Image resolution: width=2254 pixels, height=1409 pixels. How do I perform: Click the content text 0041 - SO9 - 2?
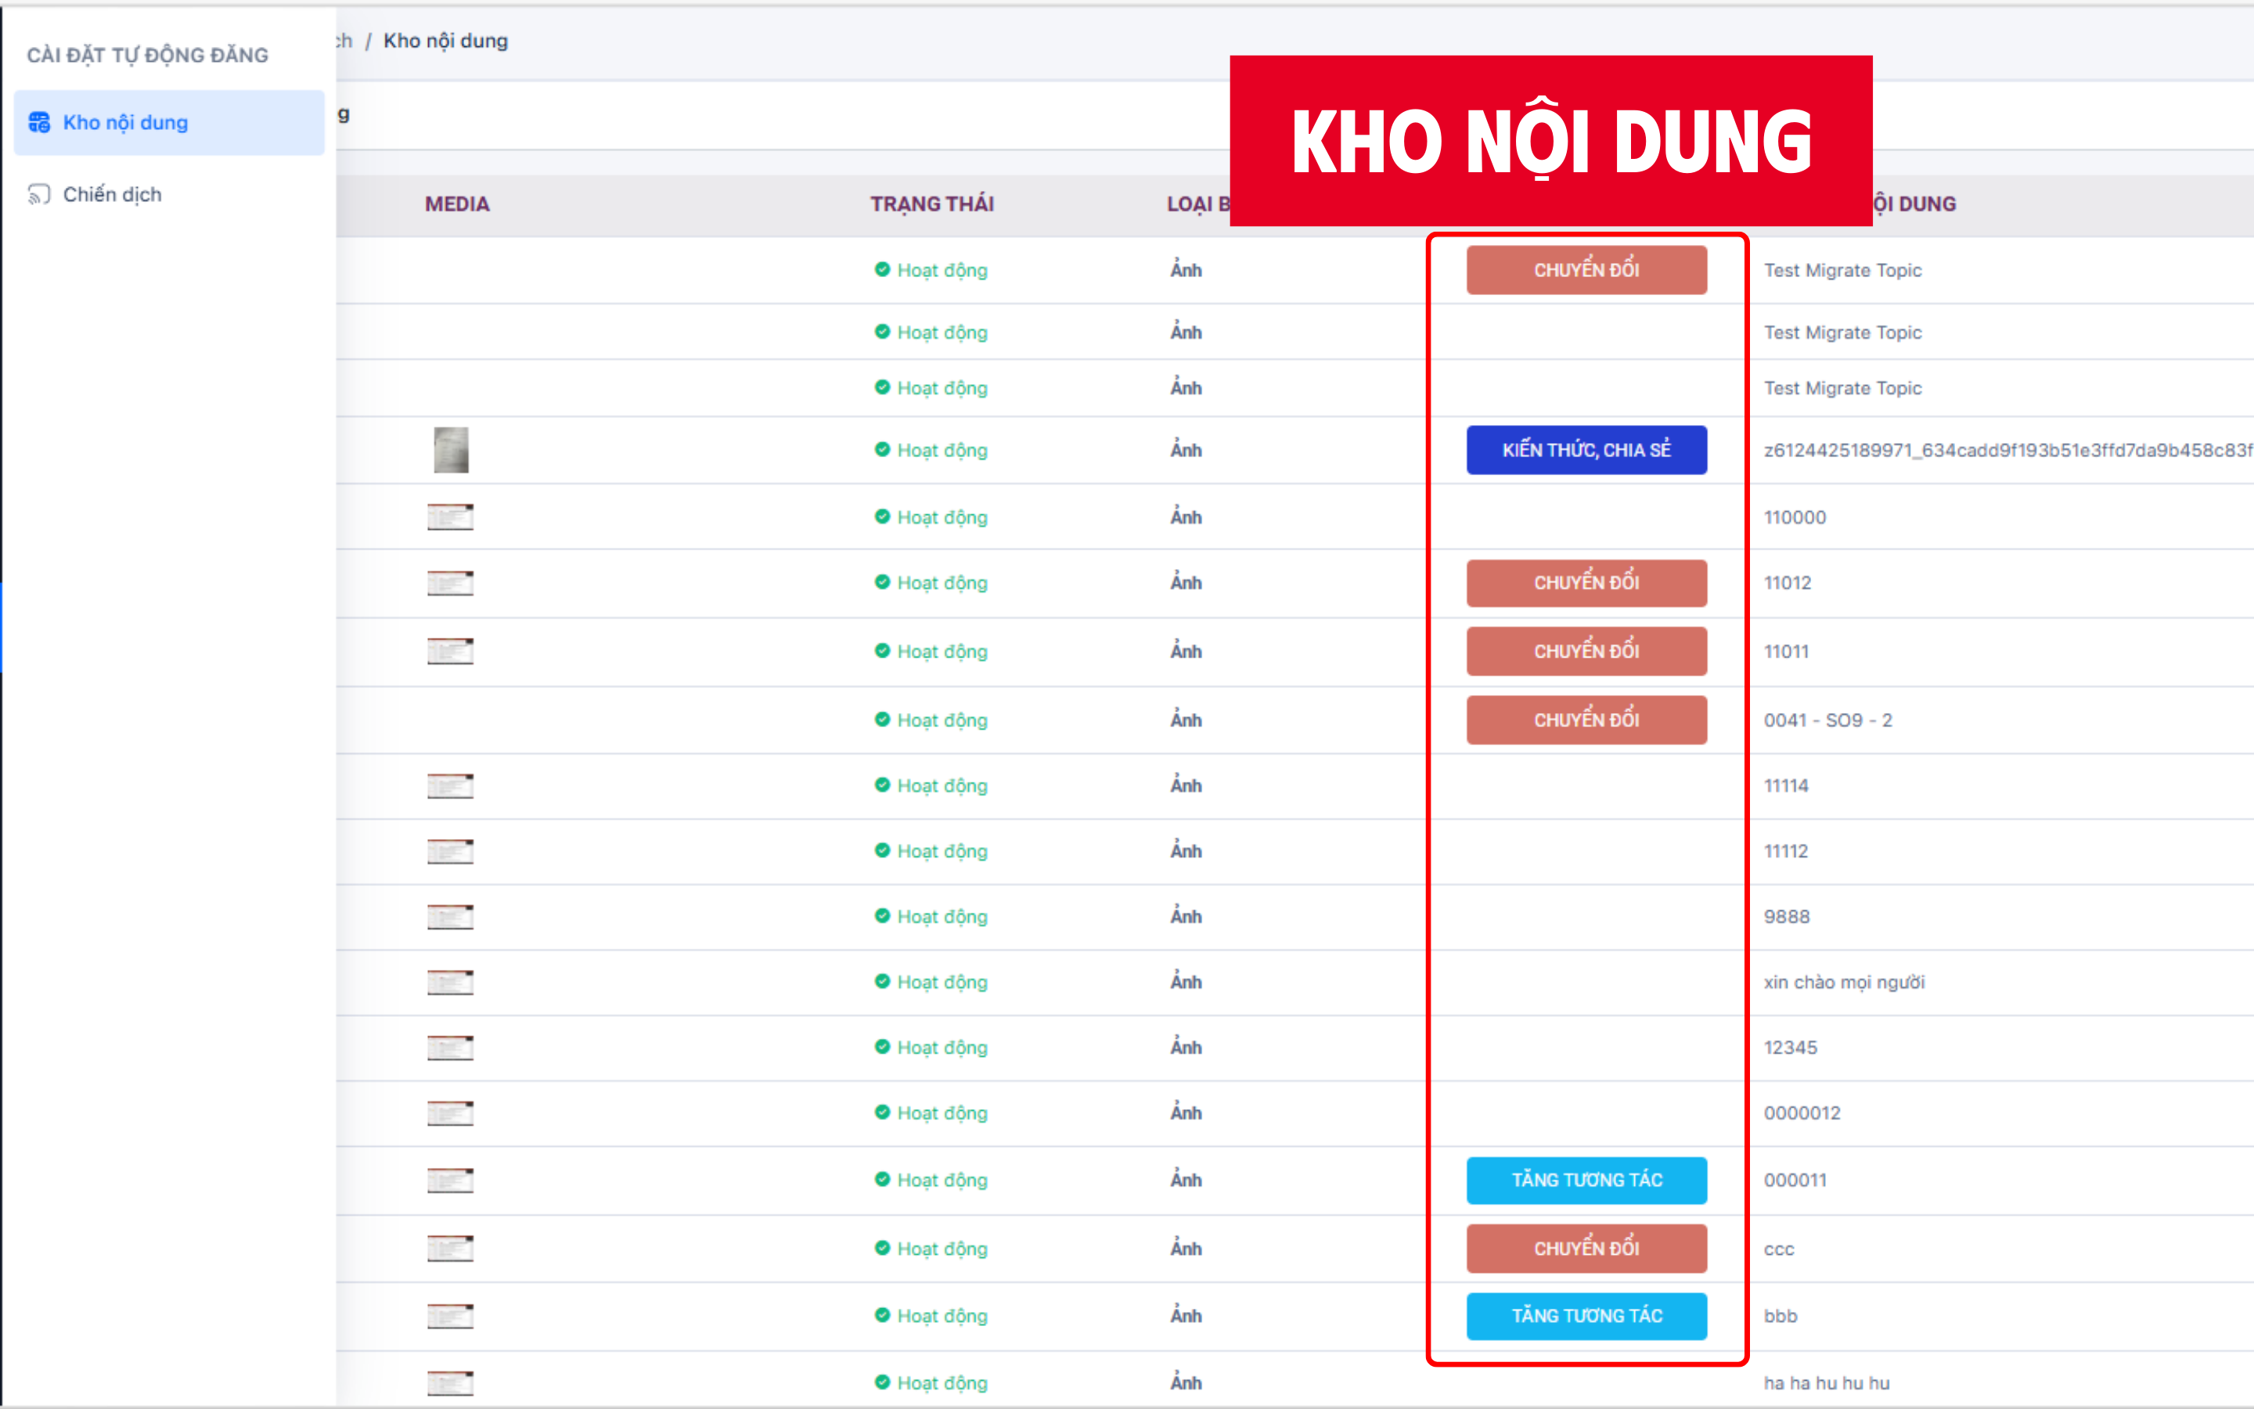point(1827,720)
